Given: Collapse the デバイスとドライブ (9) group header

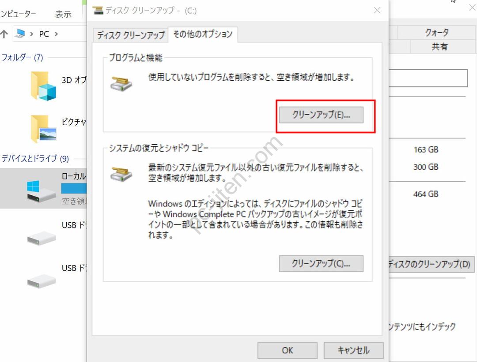Looking at the screenshot, I should 35,159.
